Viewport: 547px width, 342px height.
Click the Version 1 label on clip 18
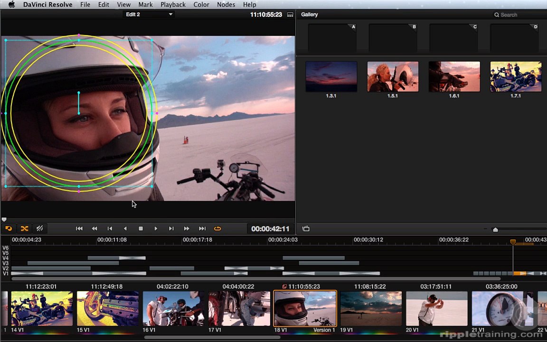click(x=324, y=330)
